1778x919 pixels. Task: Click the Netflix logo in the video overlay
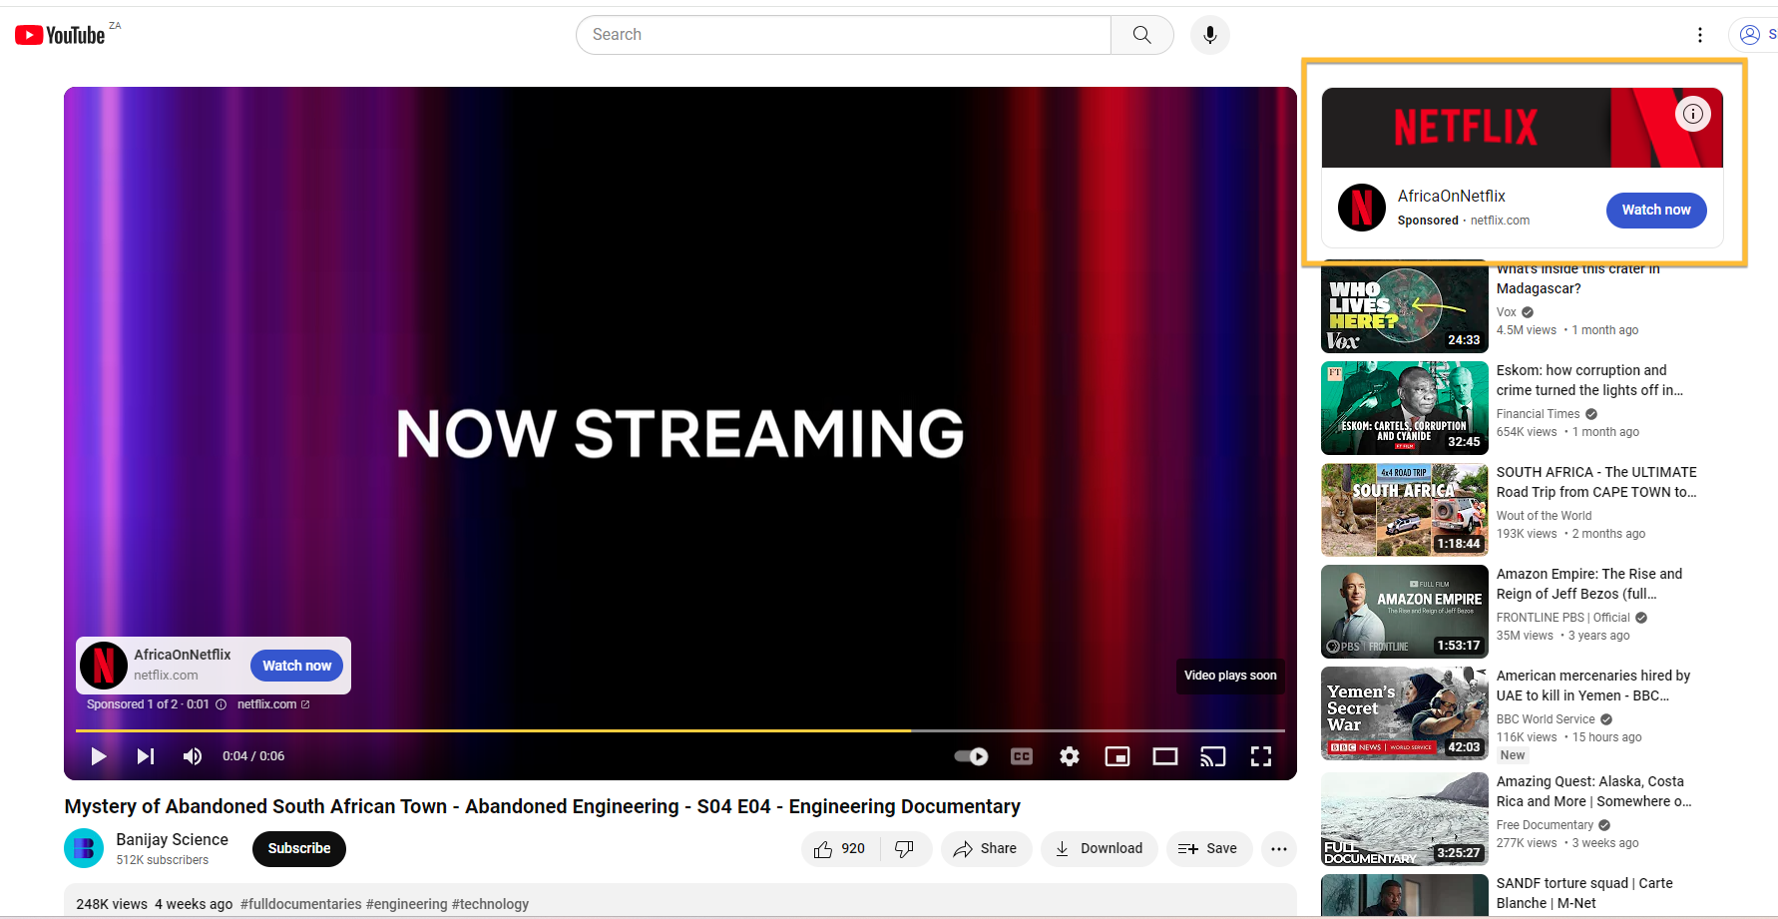coord(104,666)
